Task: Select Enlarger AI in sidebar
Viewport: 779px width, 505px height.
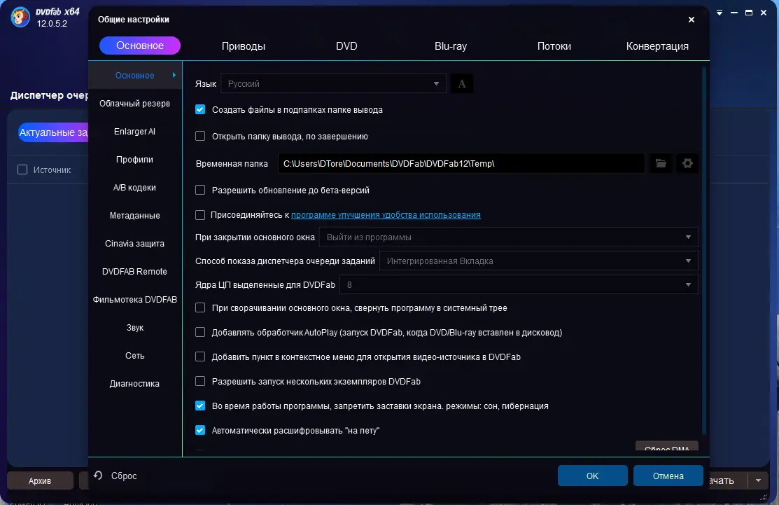Action: point(134,131)
